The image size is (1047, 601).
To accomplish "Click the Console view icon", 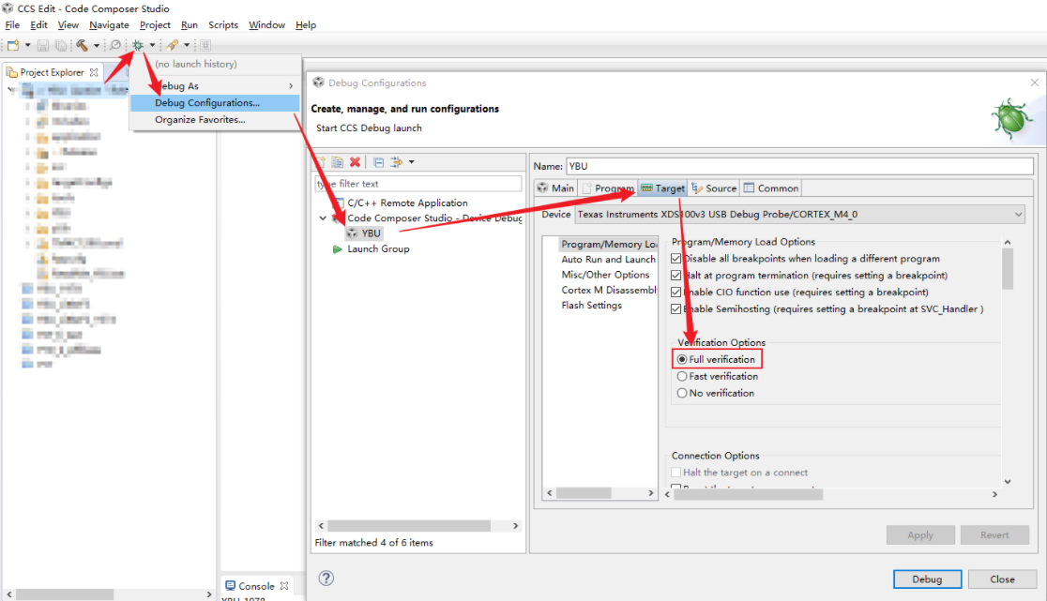I will (231, 586).
